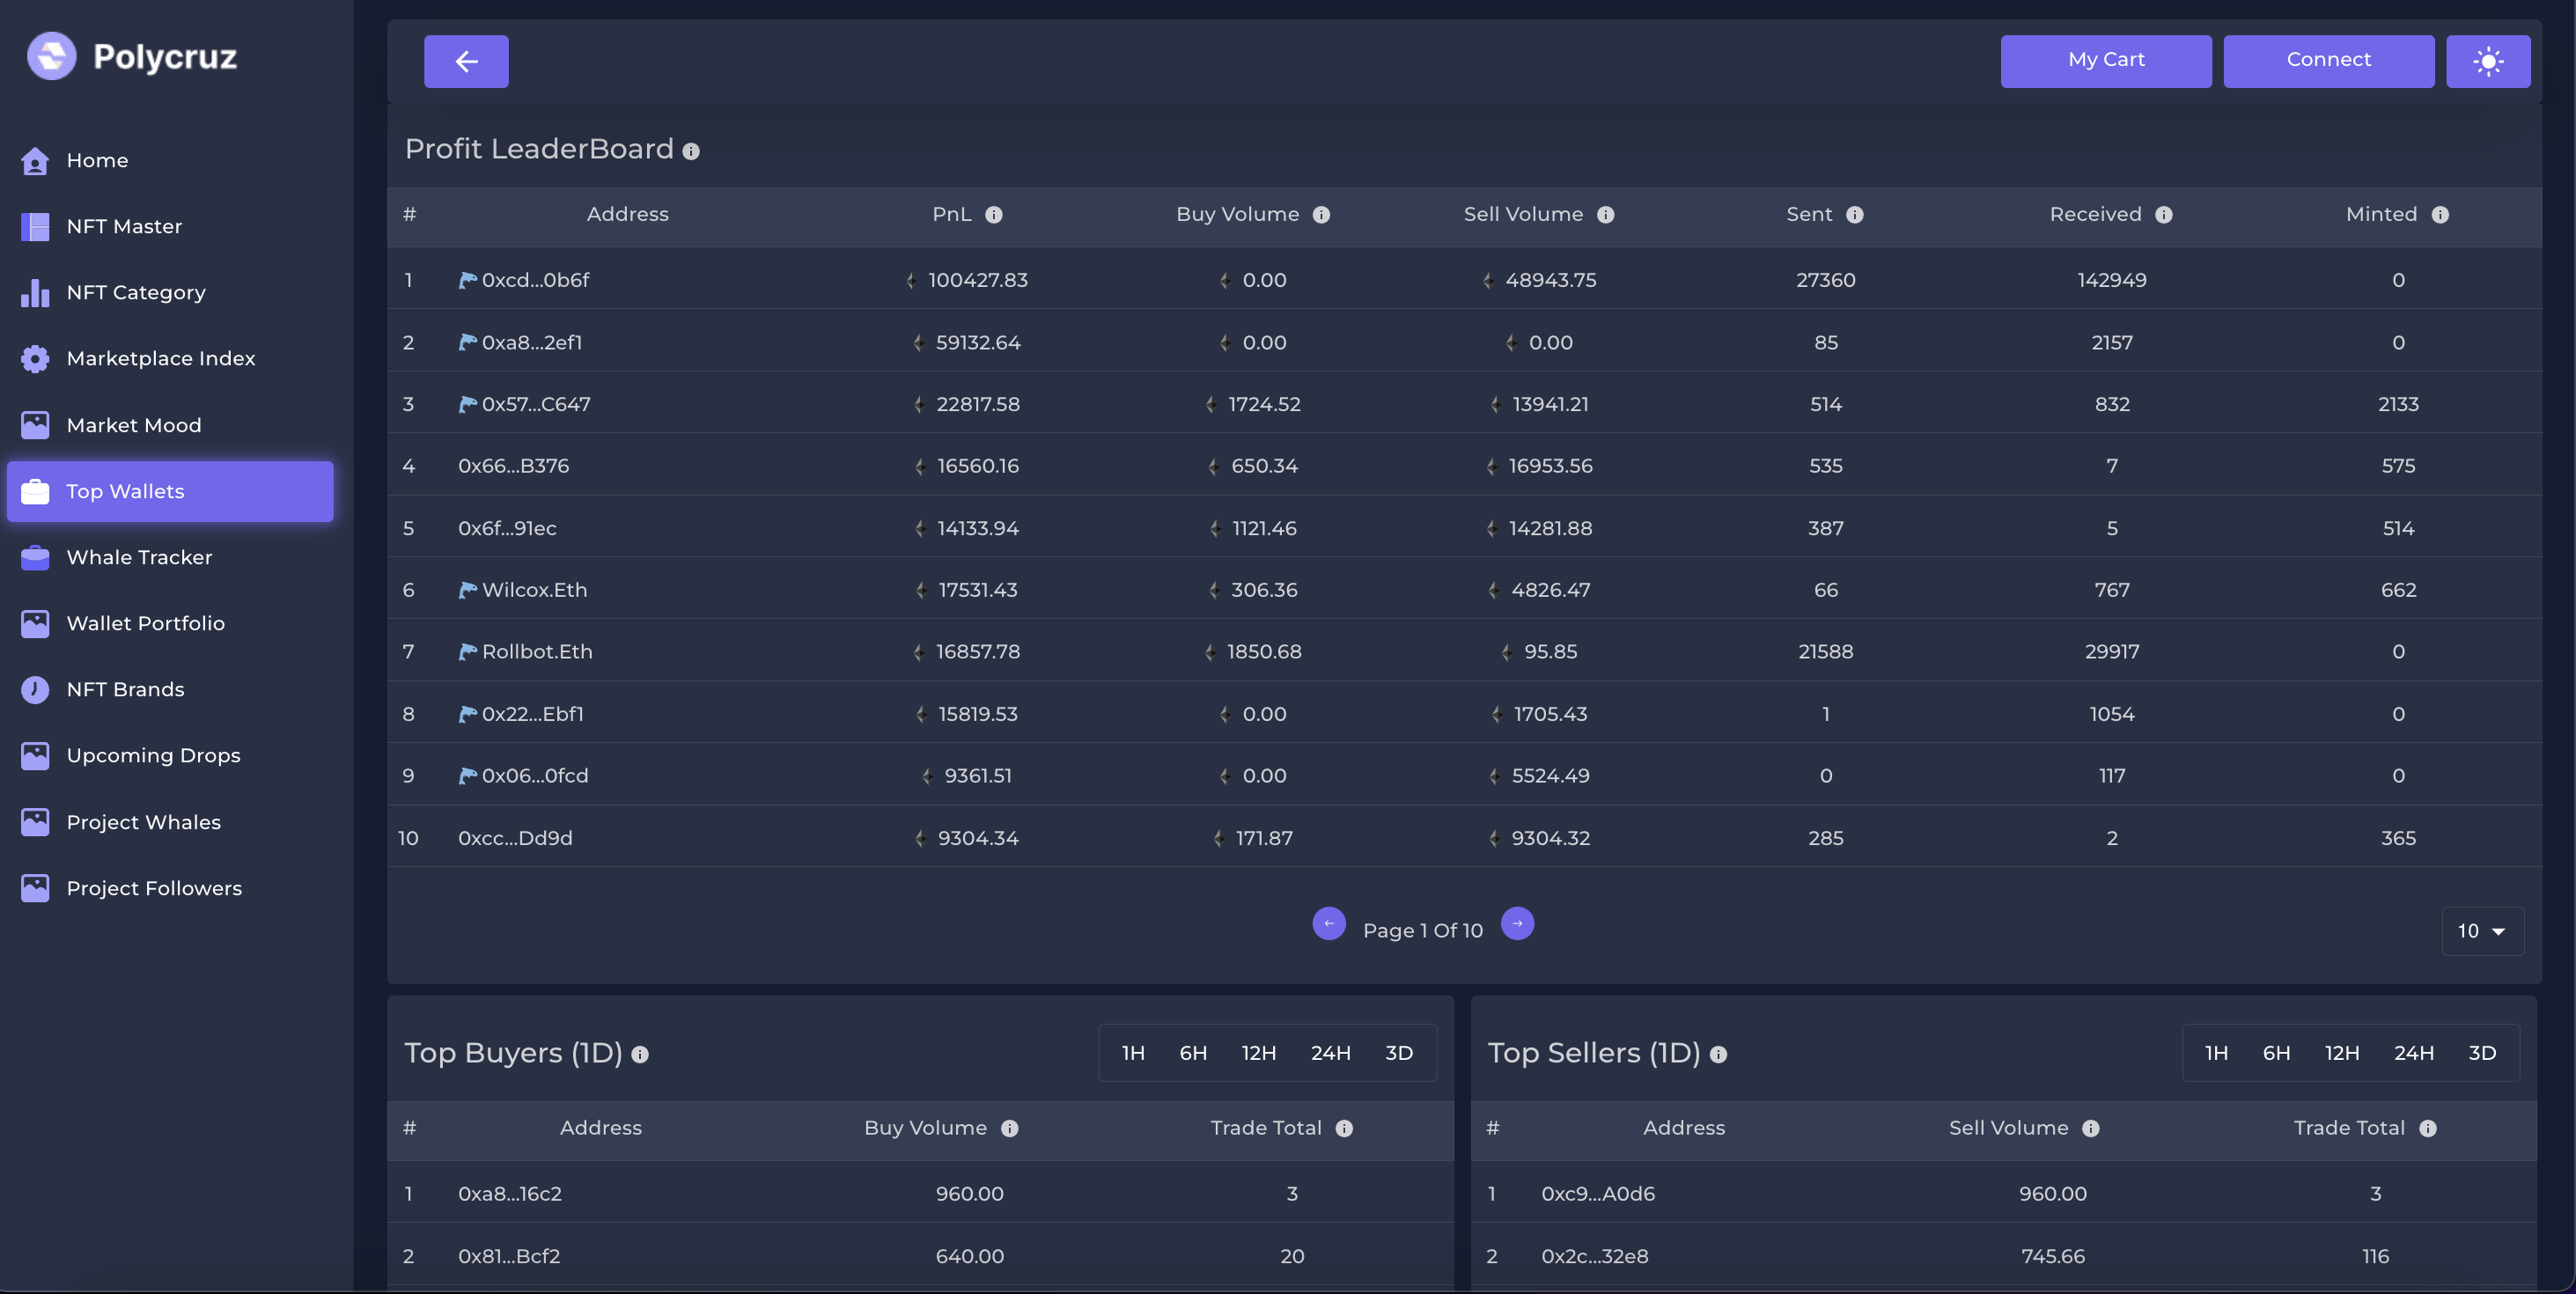Open wallet address 0xcc...Dd9d

[515, 838]
